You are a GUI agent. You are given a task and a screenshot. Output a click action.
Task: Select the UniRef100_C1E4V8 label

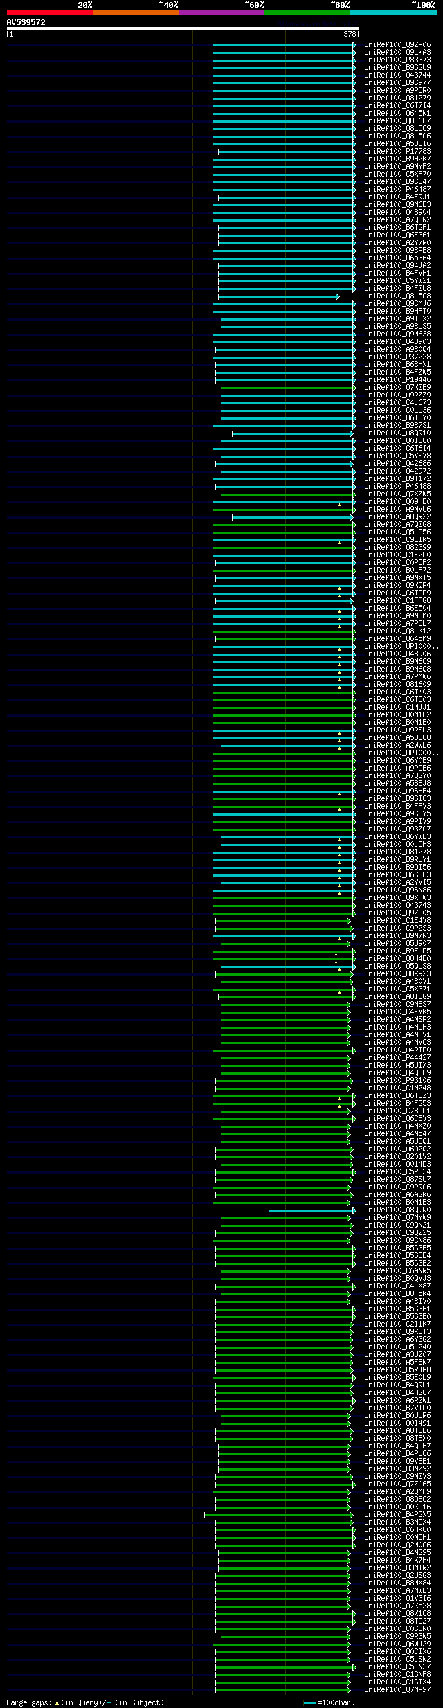(x=397, y=921)
